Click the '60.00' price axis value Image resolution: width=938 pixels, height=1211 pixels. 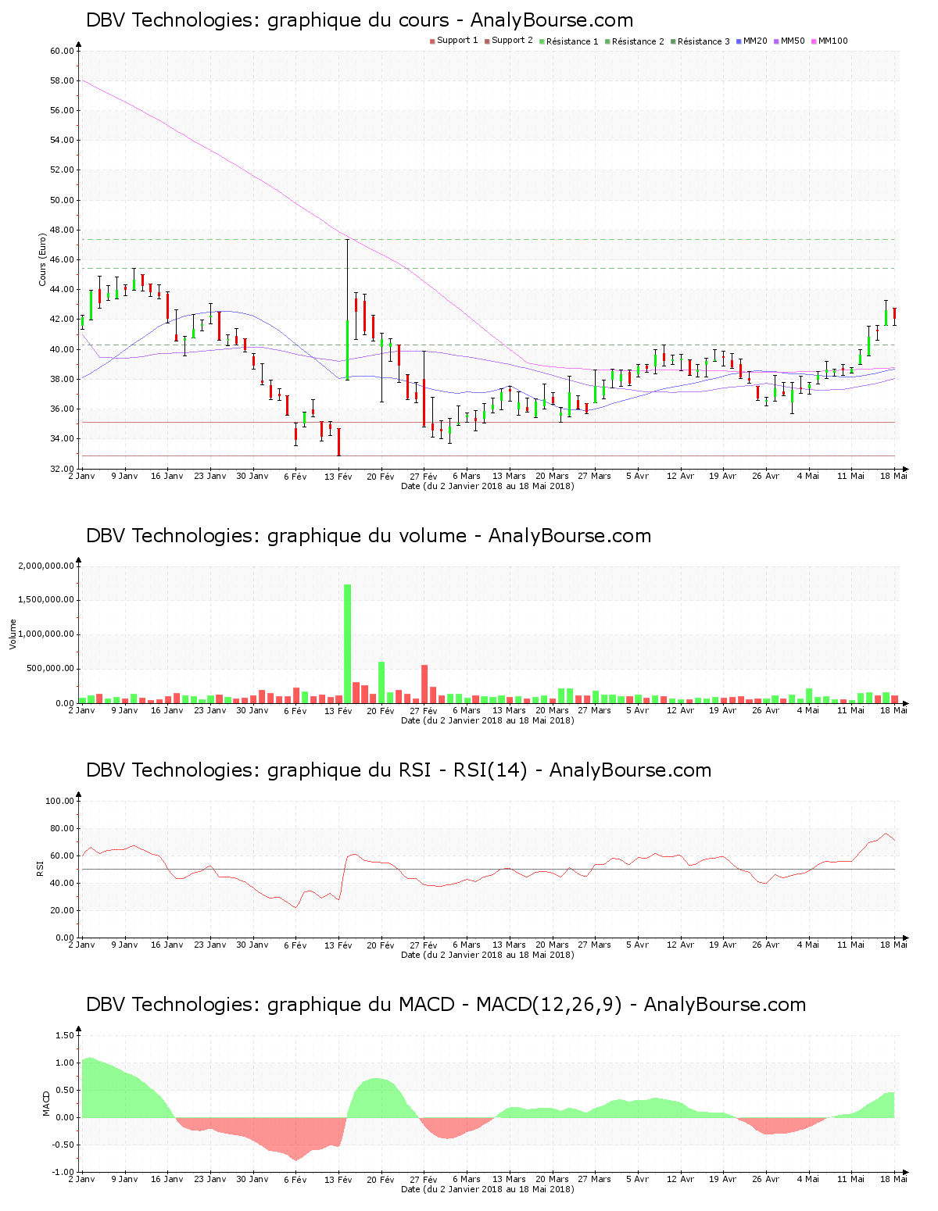click(62, 51)
